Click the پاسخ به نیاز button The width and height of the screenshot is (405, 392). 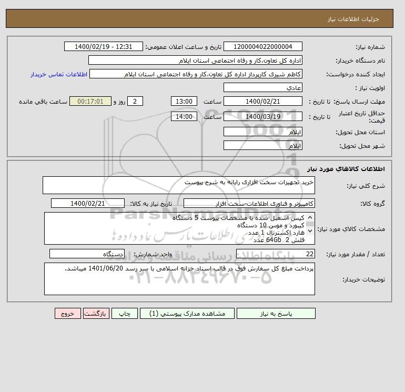click(276, 314)
